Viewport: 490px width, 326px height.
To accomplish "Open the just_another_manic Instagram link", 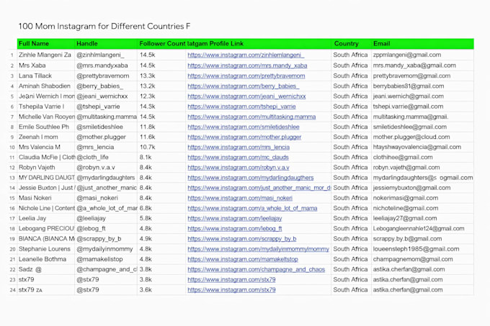I will [x=259, y=188].
